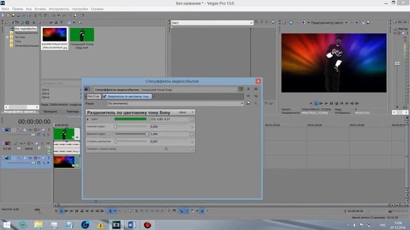
Task: Open File Explorer from taskbar
Action: click(x=38, y=225)
